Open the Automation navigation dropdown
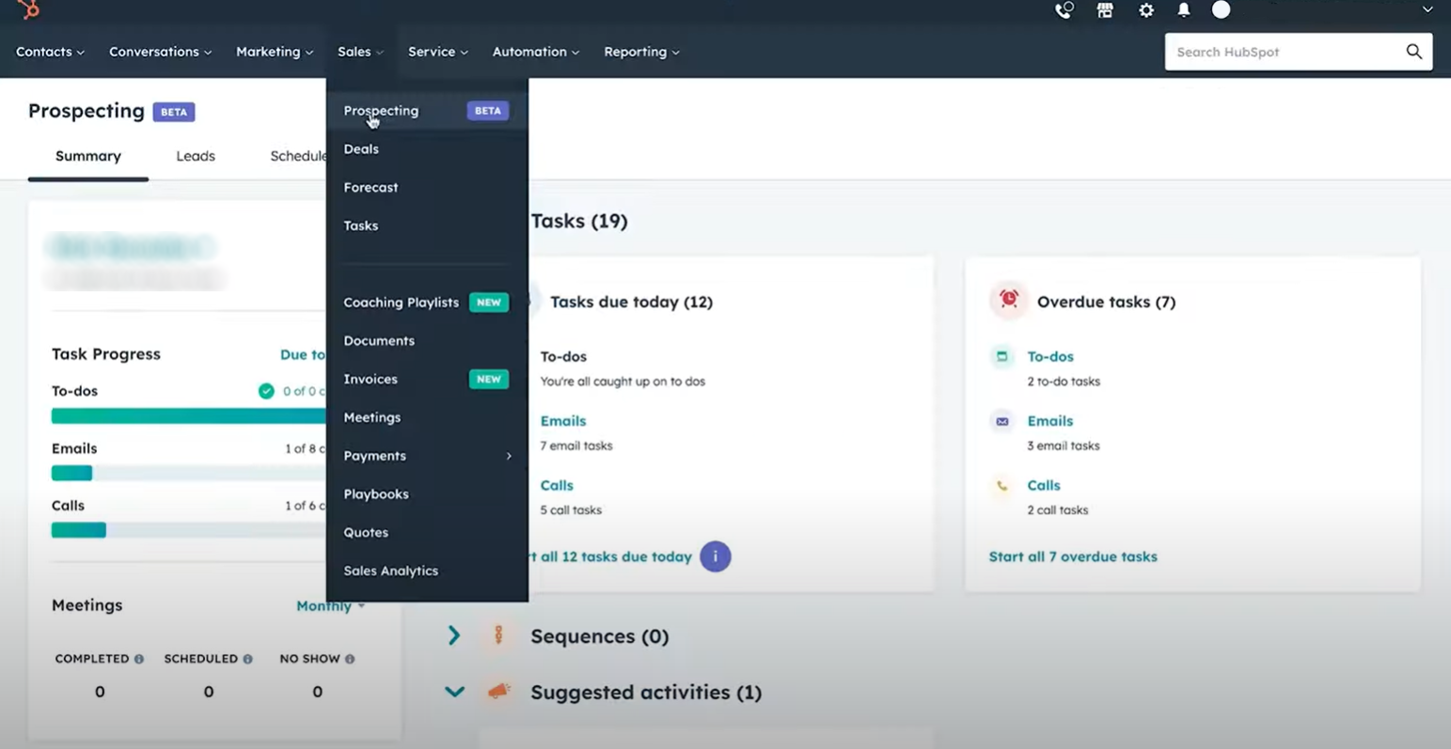Viewport: 1451px width, 749px height. pyautogui.click(x=536, y=52)
